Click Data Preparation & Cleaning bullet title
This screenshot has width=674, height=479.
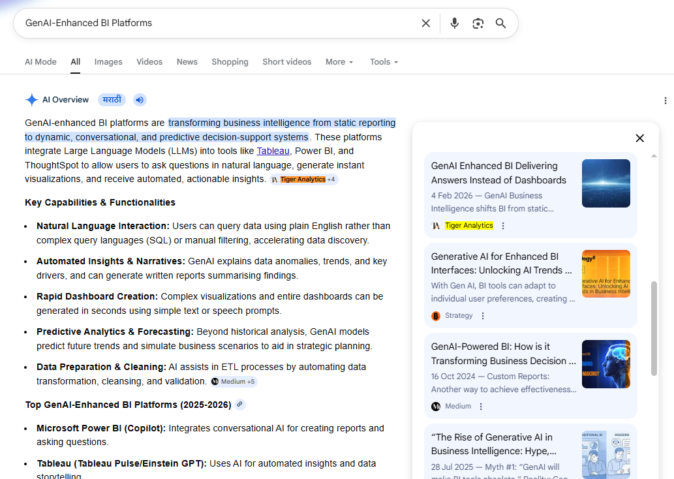point(101,367)
